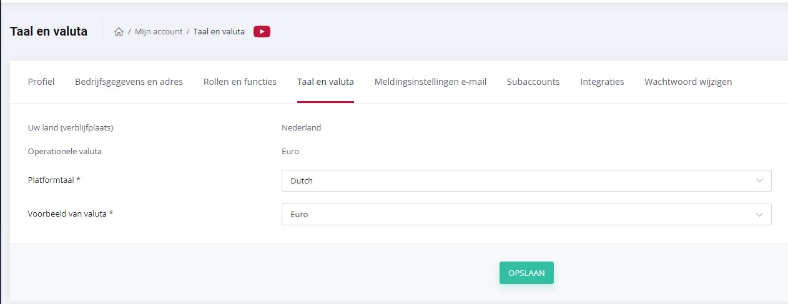Click the Euro operational currency value
This screenshot has width=788, height=304.
(290, 151)
